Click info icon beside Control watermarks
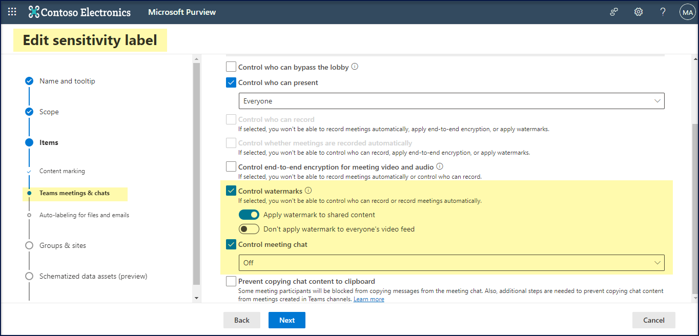Screen dimensions: 699x336 [x=309, y=191]
